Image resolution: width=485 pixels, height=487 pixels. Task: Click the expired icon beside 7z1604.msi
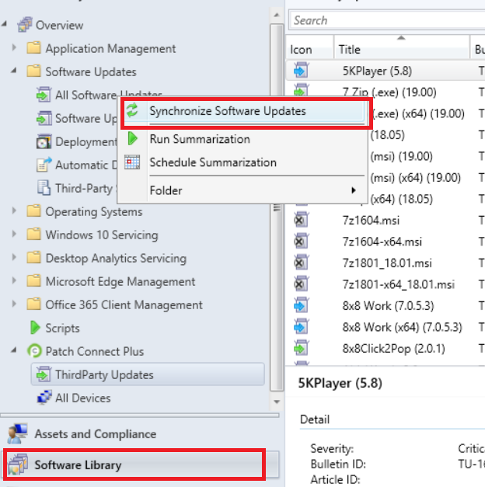click(301, 221)
